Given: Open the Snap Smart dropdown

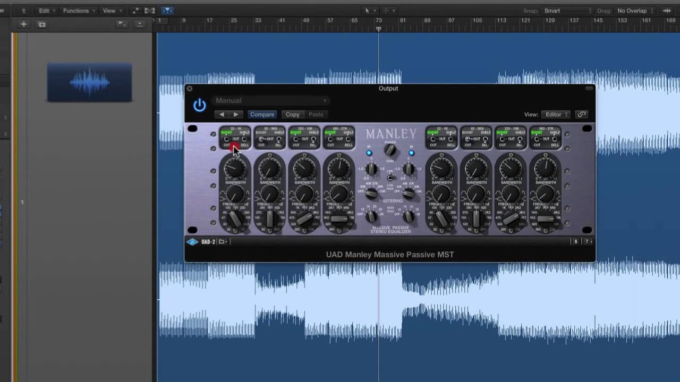Looking at the screenshot, I should coord(567,11).
